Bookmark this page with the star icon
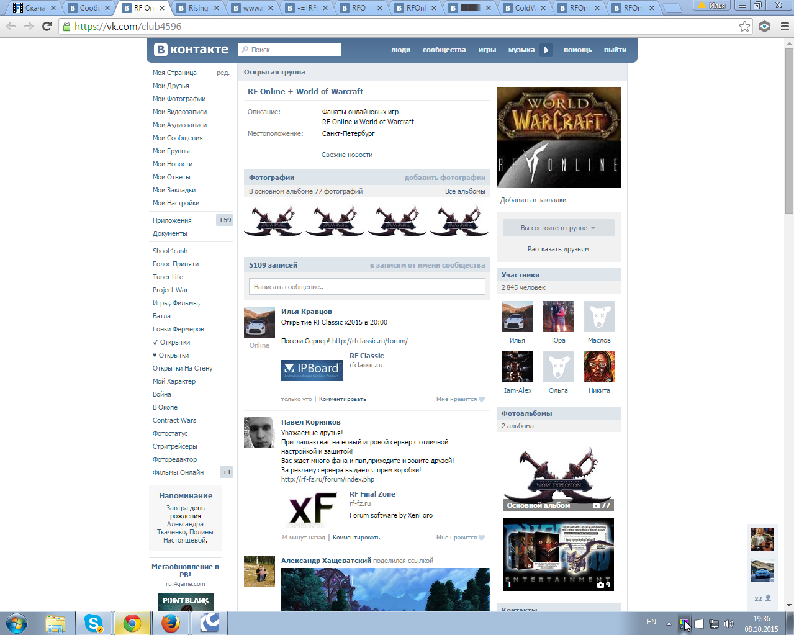The image size is (794, 635). (x=744, y=27)
